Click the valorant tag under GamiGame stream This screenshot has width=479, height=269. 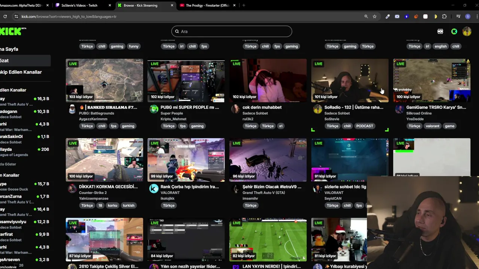point(432,126)
